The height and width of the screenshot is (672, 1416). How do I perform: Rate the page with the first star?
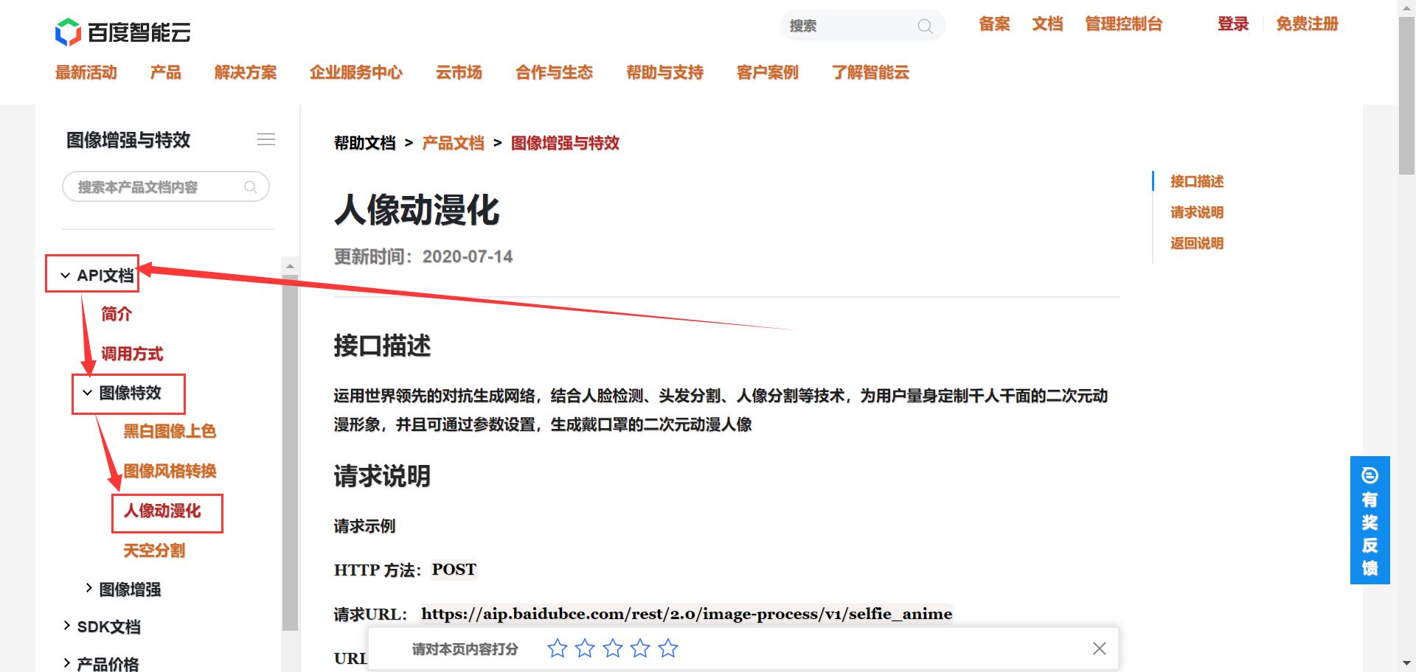558,648
